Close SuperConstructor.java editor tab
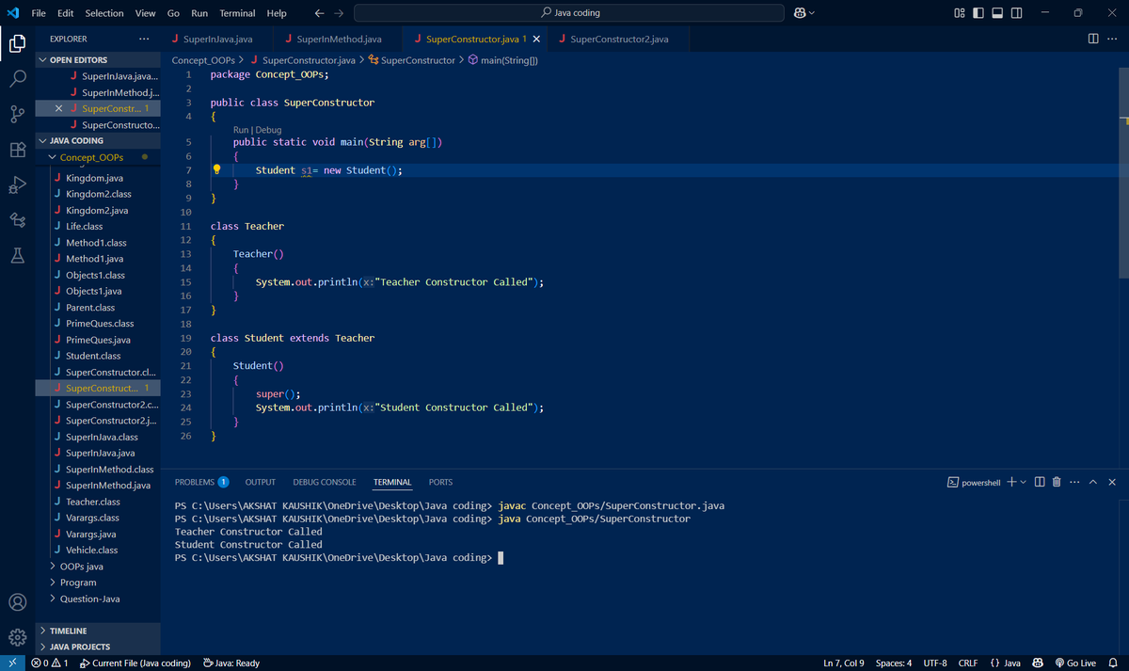 coord(536,40)
